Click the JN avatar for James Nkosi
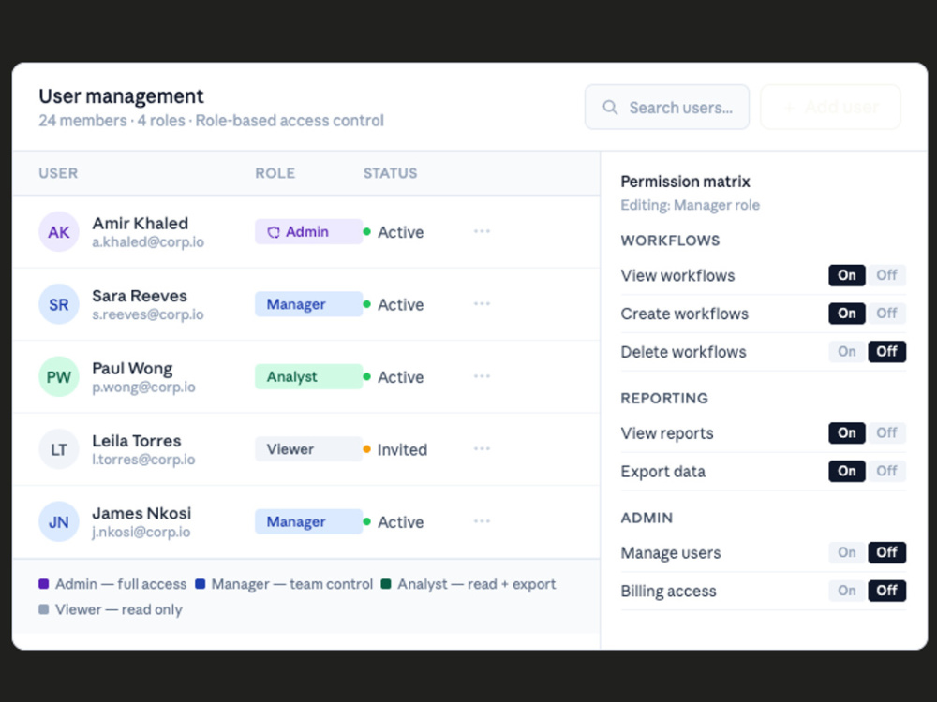Image resolution: width=937 pixels, height=702 pixels. (58, 521)
